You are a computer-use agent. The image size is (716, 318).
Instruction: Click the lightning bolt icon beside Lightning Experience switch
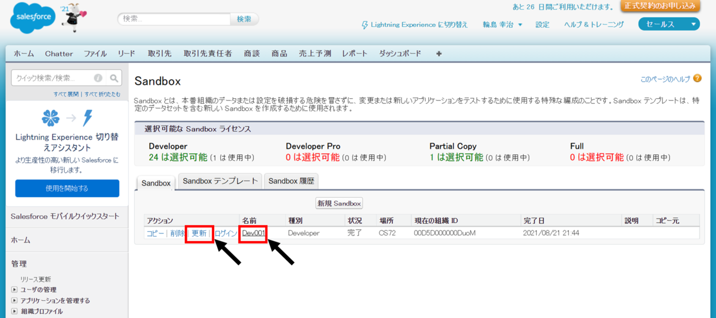tap(365, 25)
